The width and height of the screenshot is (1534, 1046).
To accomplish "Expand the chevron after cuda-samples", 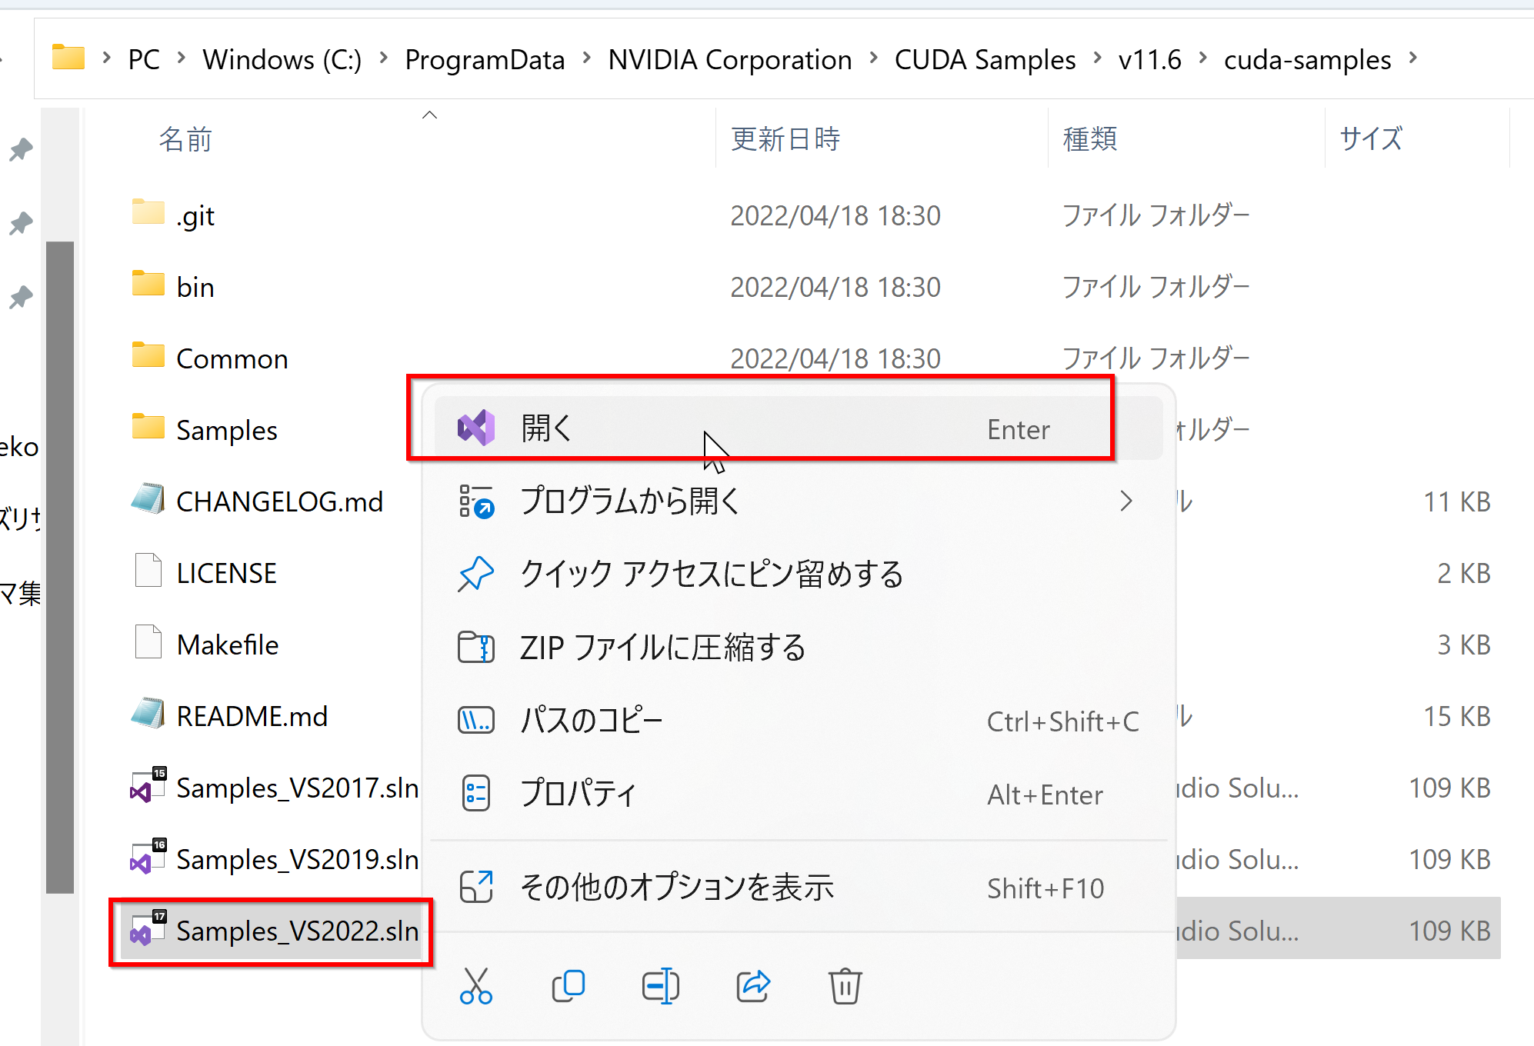I will tap(1413, 58).
